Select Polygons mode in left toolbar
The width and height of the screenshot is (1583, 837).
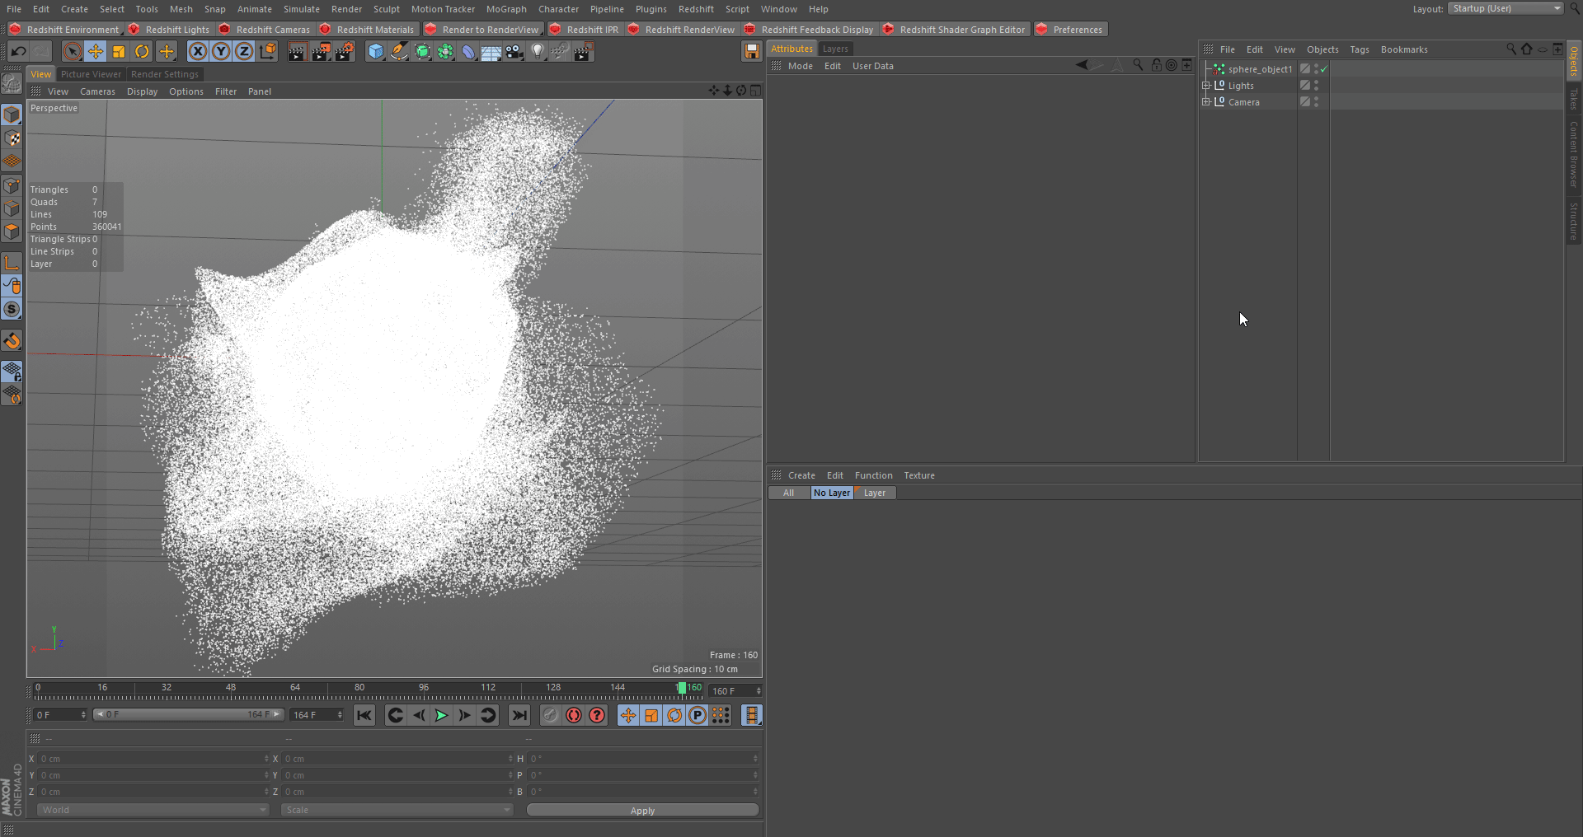(12, 231)
